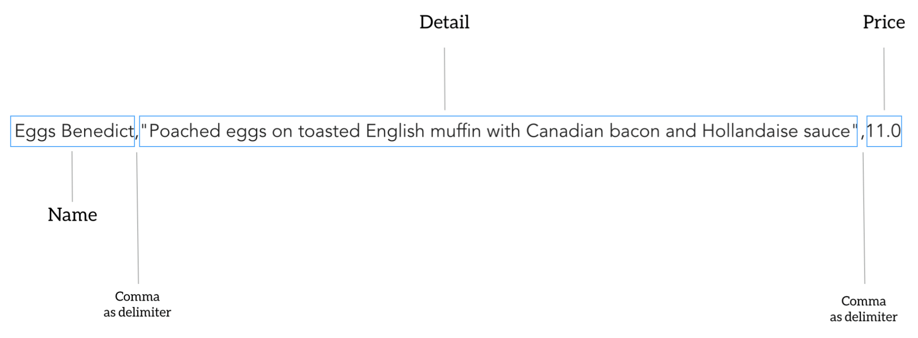The width and height of the screenshot is (918, 338).
Task: Click the "Price" heading label
Action: pyautogui.click(x=883, y=22)
